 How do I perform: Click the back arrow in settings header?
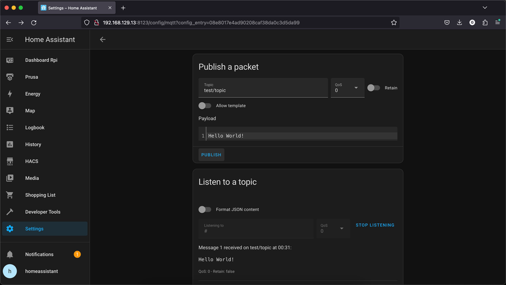point(102,39)
